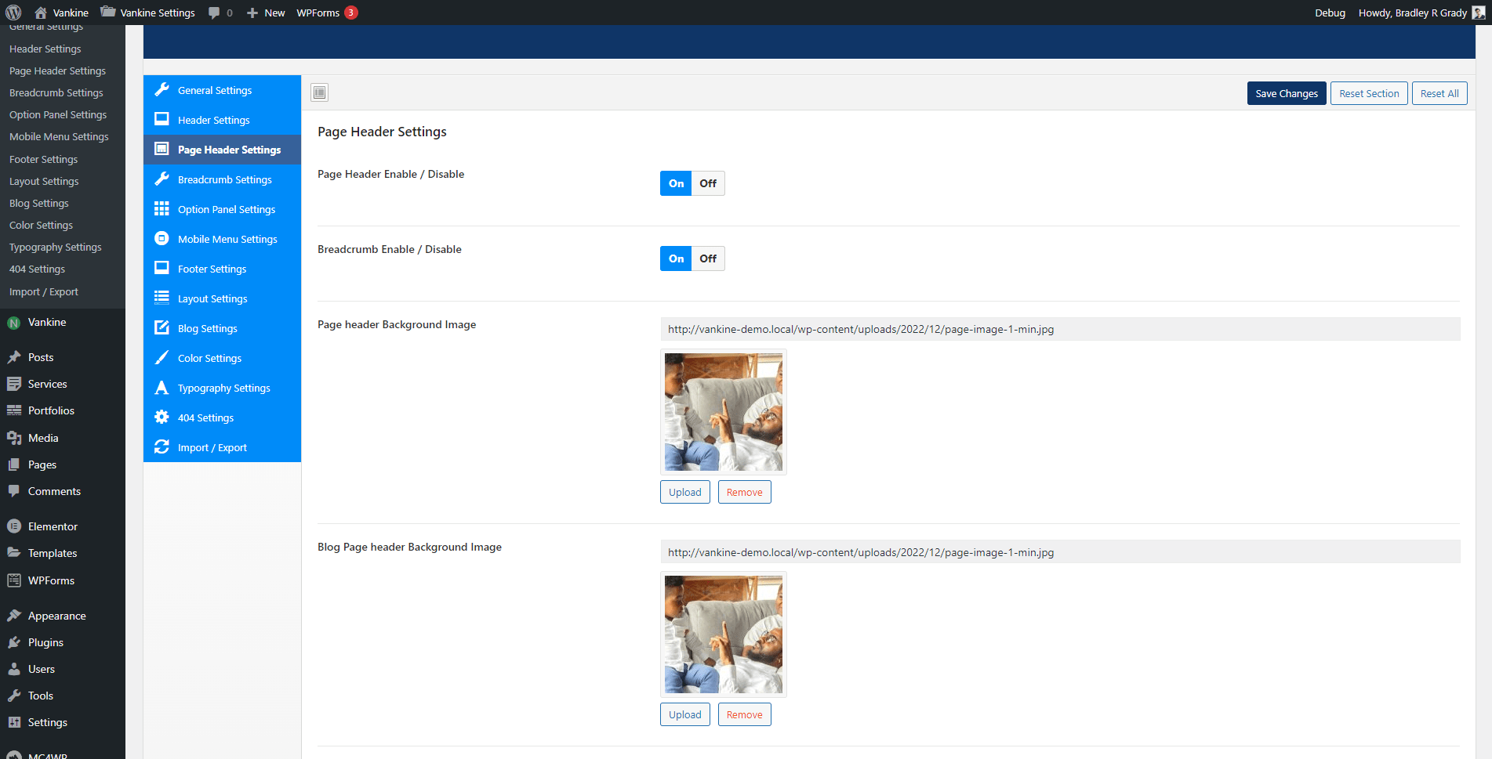Switch Breadcrumb Enable to Off

click(x=708, y=258)
